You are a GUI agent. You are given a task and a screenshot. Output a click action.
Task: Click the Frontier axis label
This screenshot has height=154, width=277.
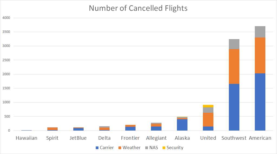[x=130, y=138]
